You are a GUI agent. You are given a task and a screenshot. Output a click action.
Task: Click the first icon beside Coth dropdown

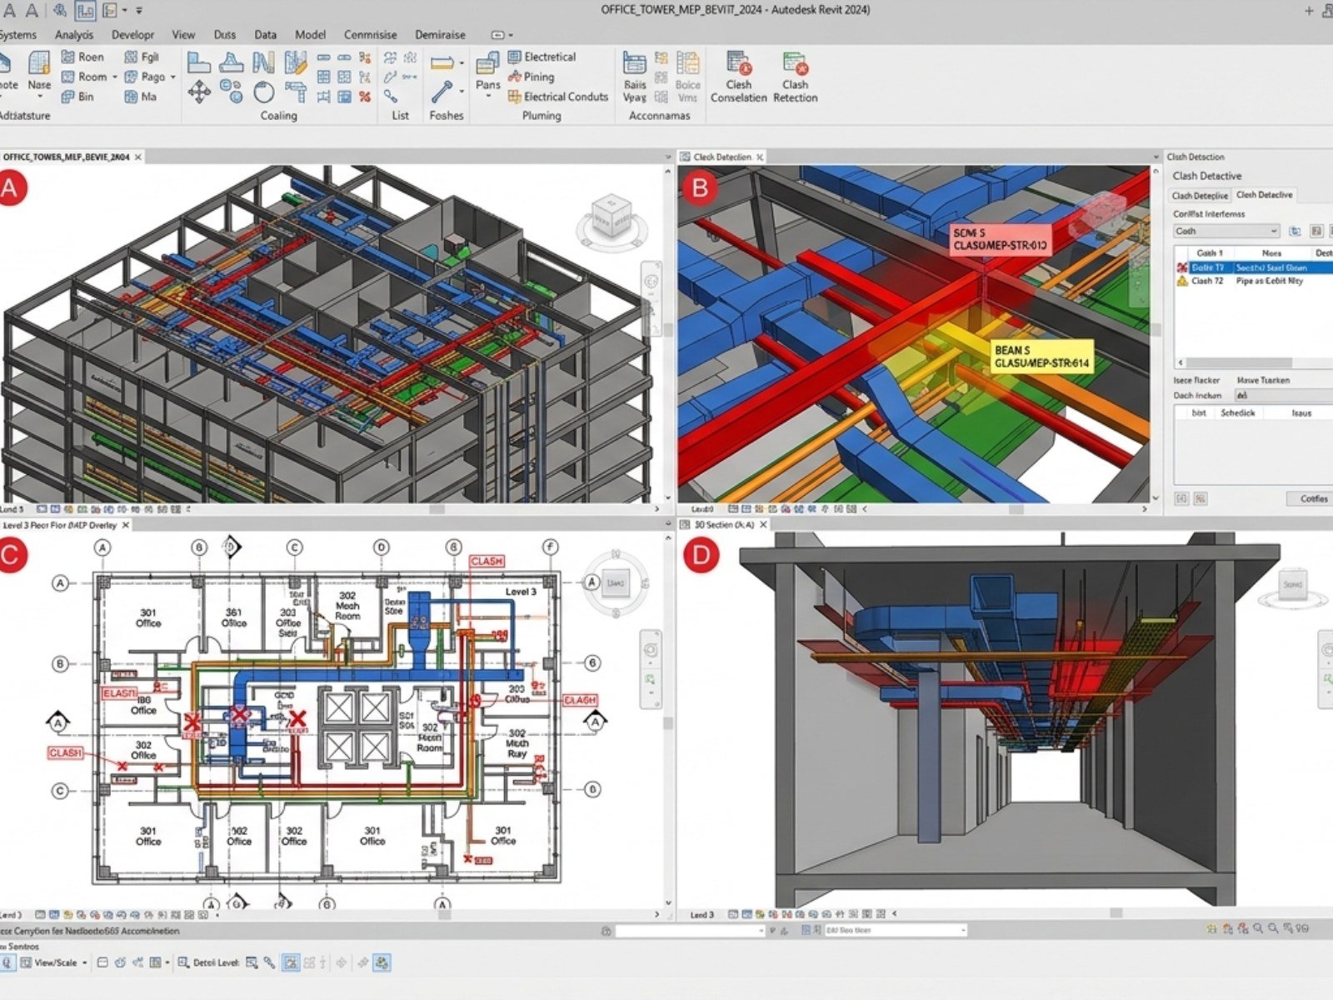(1295, 231)
